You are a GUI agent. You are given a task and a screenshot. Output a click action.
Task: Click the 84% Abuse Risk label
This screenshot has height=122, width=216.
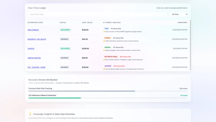pos(119,66)
